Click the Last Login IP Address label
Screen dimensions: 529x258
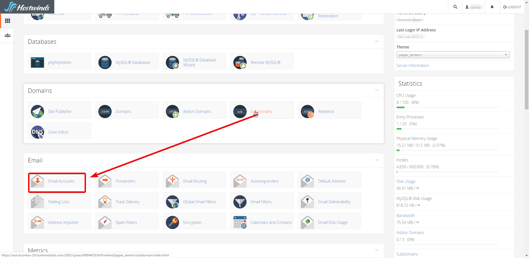coord(416,30)
